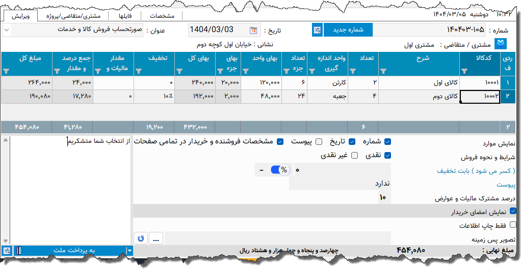Open numbering settings icon beside شماره جدید
The image size is (521, 269).
[x=317, y=30]
